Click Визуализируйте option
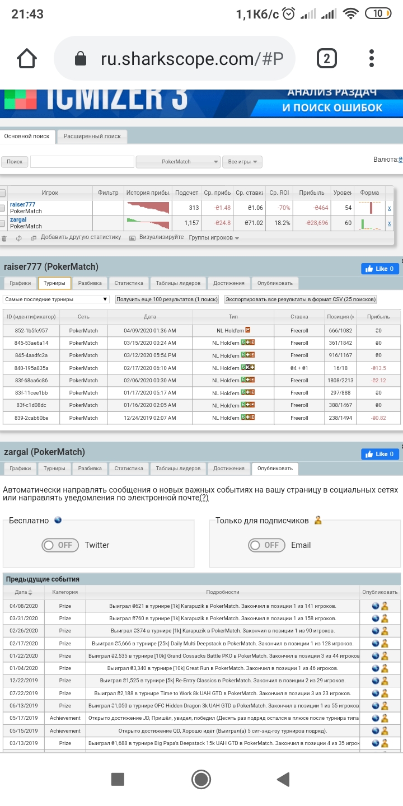Image resolution: width=403 pixels, height=806 pixels. 161,237
